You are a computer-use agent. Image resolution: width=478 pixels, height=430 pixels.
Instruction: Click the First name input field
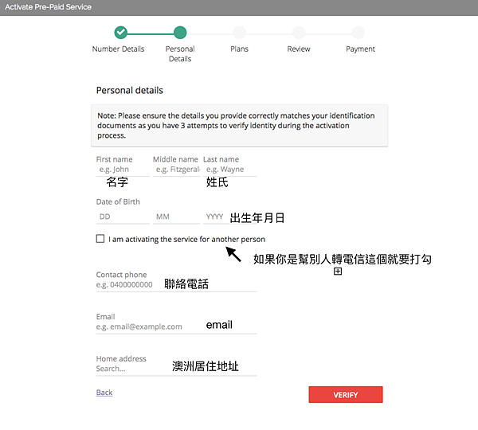tap(122, 170)
